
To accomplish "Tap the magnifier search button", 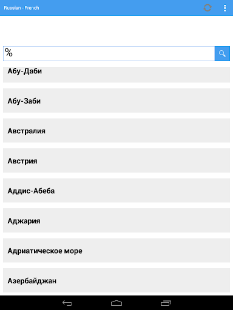I will coord(222,53).
